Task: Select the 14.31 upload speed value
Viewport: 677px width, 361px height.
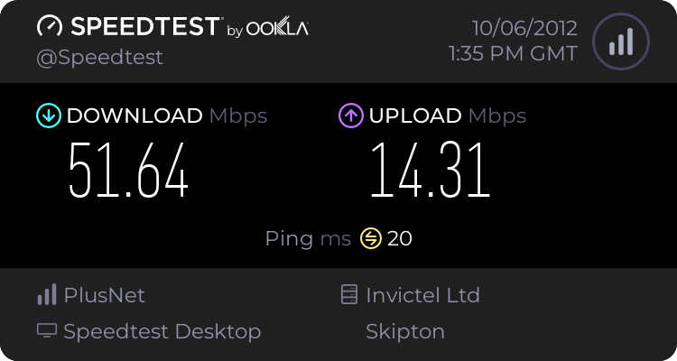Action: click(431, 171)
